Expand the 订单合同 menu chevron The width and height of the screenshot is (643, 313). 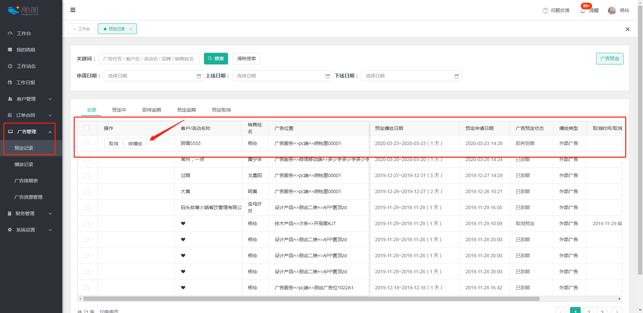(x=50, y=115)
